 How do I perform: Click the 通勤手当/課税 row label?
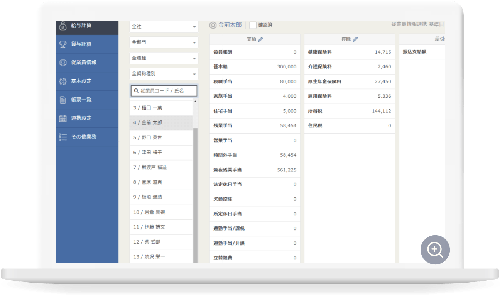[x=229, y=229]
